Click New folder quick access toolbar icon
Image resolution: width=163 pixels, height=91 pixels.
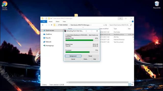[49, 18]
